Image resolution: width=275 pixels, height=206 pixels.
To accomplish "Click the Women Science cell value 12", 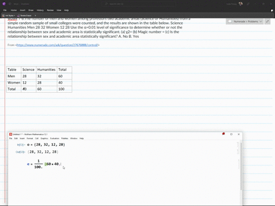I will (x=29, y=82).
